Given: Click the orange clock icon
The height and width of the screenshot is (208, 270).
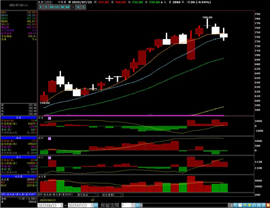Looking at the screenshot, I should point(240,205).
